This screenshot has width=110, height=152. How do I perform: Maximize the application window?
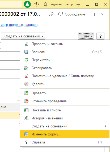pos(96,5)
